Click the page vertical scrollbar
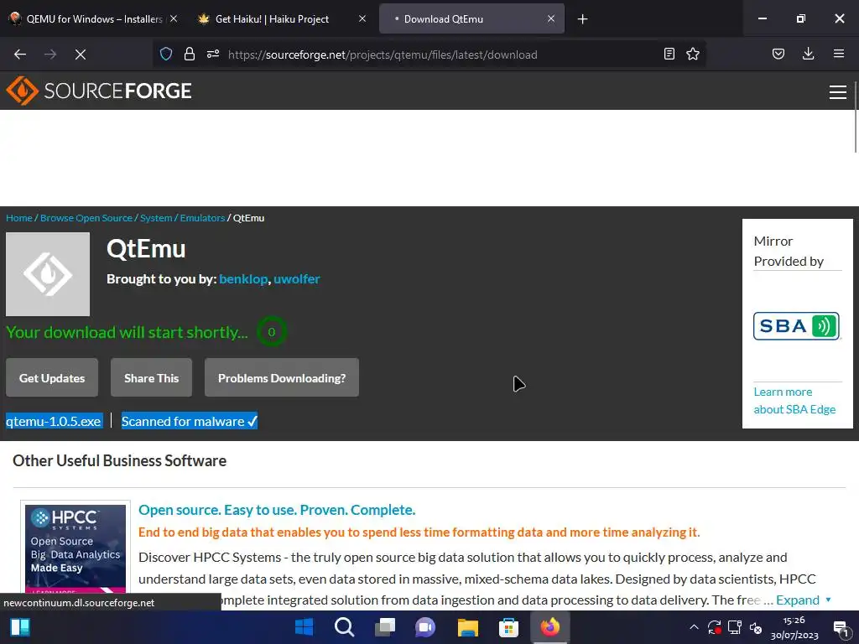The height and width of the screenshot is (644, 859). tap(855, 117)
